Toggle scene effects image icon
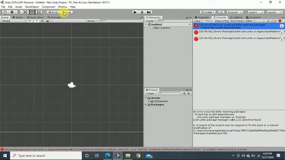Image resolution: width=285 pixels, height=160 pixels. (x=48, y=21)
